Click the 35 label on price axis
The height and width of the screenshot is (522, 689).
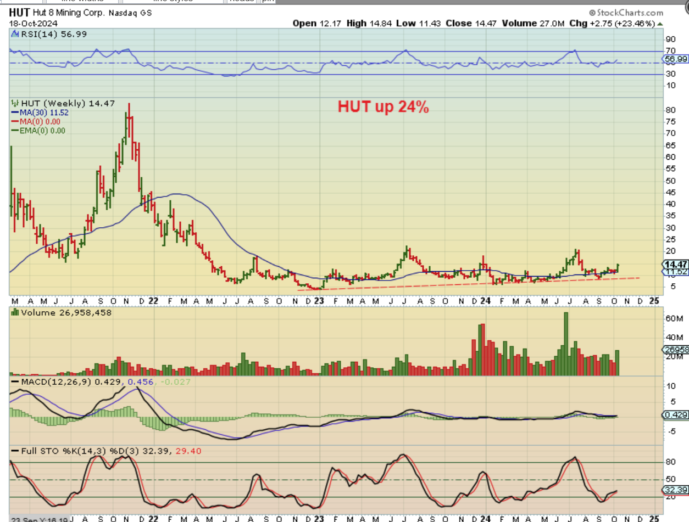[670, 216]
